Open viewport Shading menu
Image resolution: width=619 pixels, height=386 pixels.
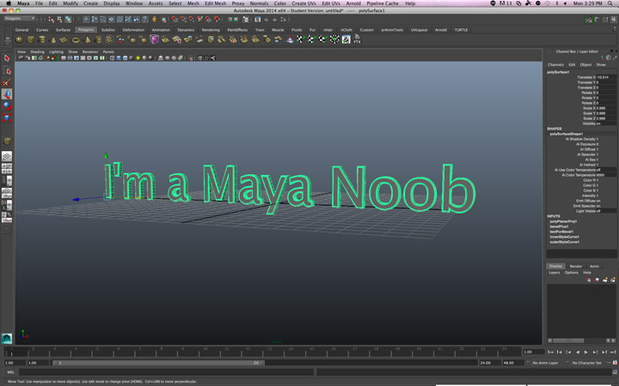point(37,51)
